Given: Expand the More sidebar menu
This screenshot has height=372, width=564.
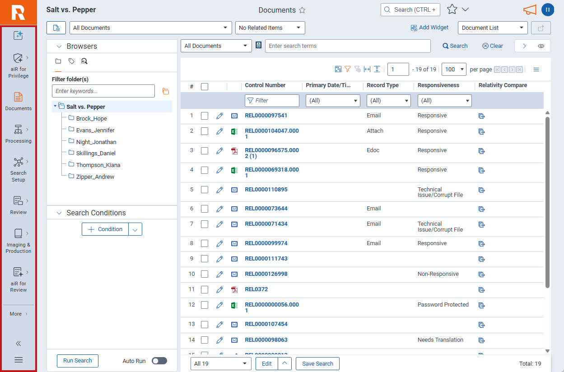Looking at the screenshot, I should pyautogui.click(x=19, y=314).
